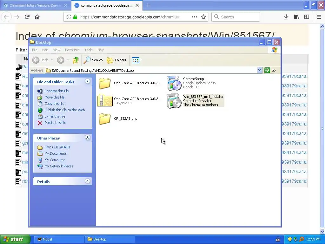Expand the Address bar dropdown
Image resolution: width=325 pixels, height=244 pixels.
tap(259, 70)
